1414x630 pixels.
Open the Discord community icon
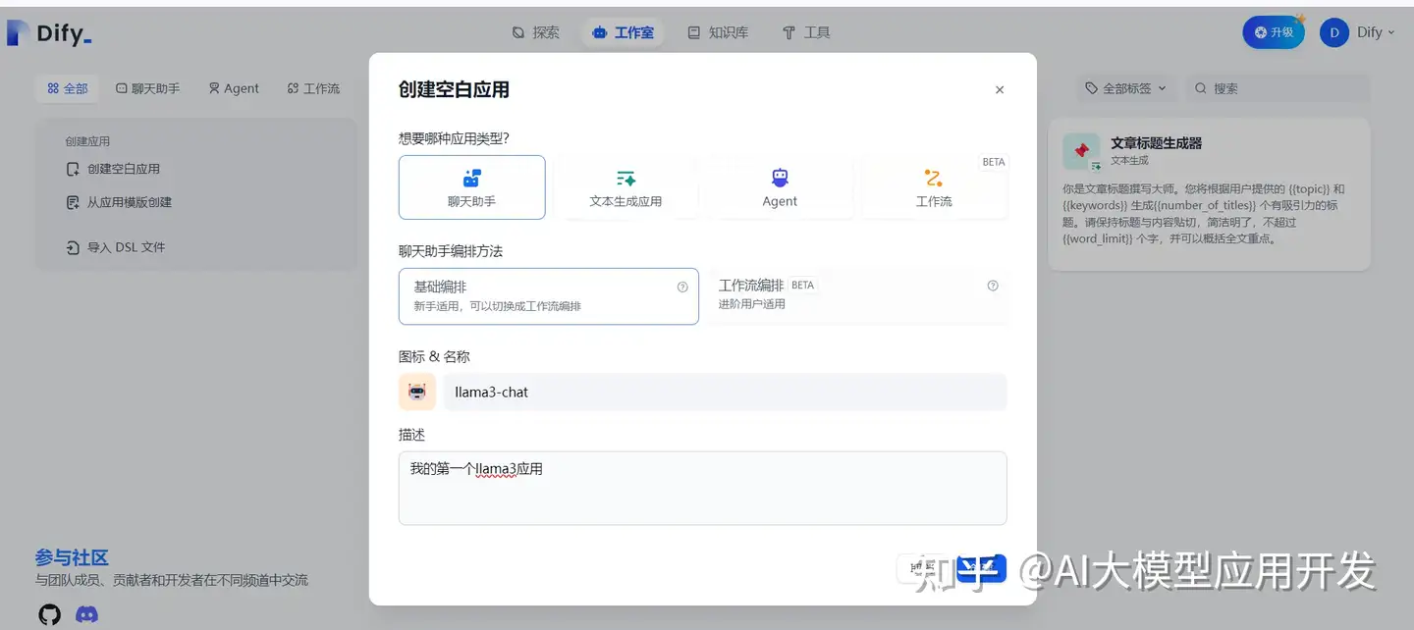(87, 614)
